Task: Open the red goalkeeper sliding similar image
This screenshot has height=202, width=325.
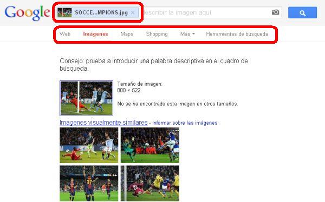Action: click(89, 145)
